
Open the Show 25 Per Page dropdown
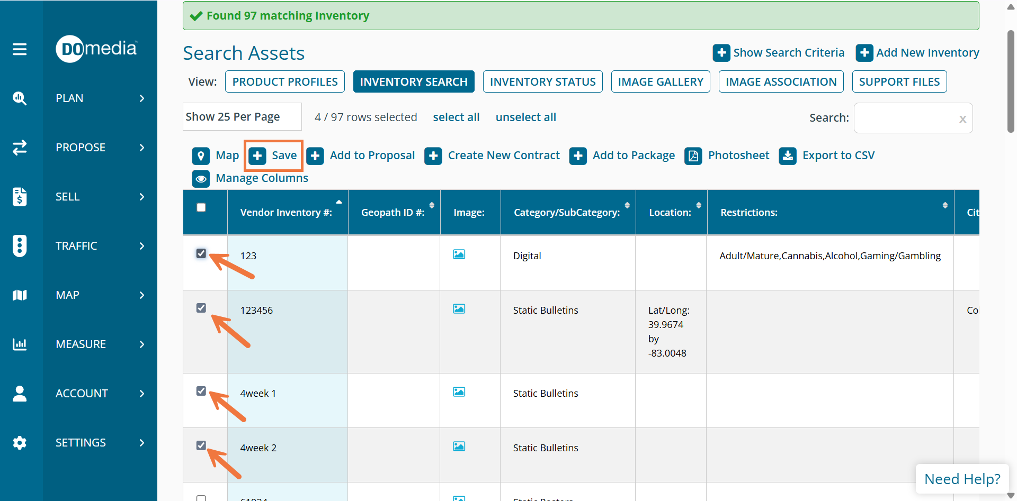pos(242,117)
